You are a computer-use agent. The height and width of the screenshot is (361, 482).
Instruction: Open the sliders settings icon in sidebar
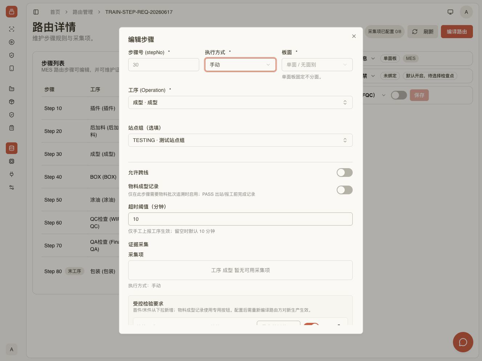12,187
